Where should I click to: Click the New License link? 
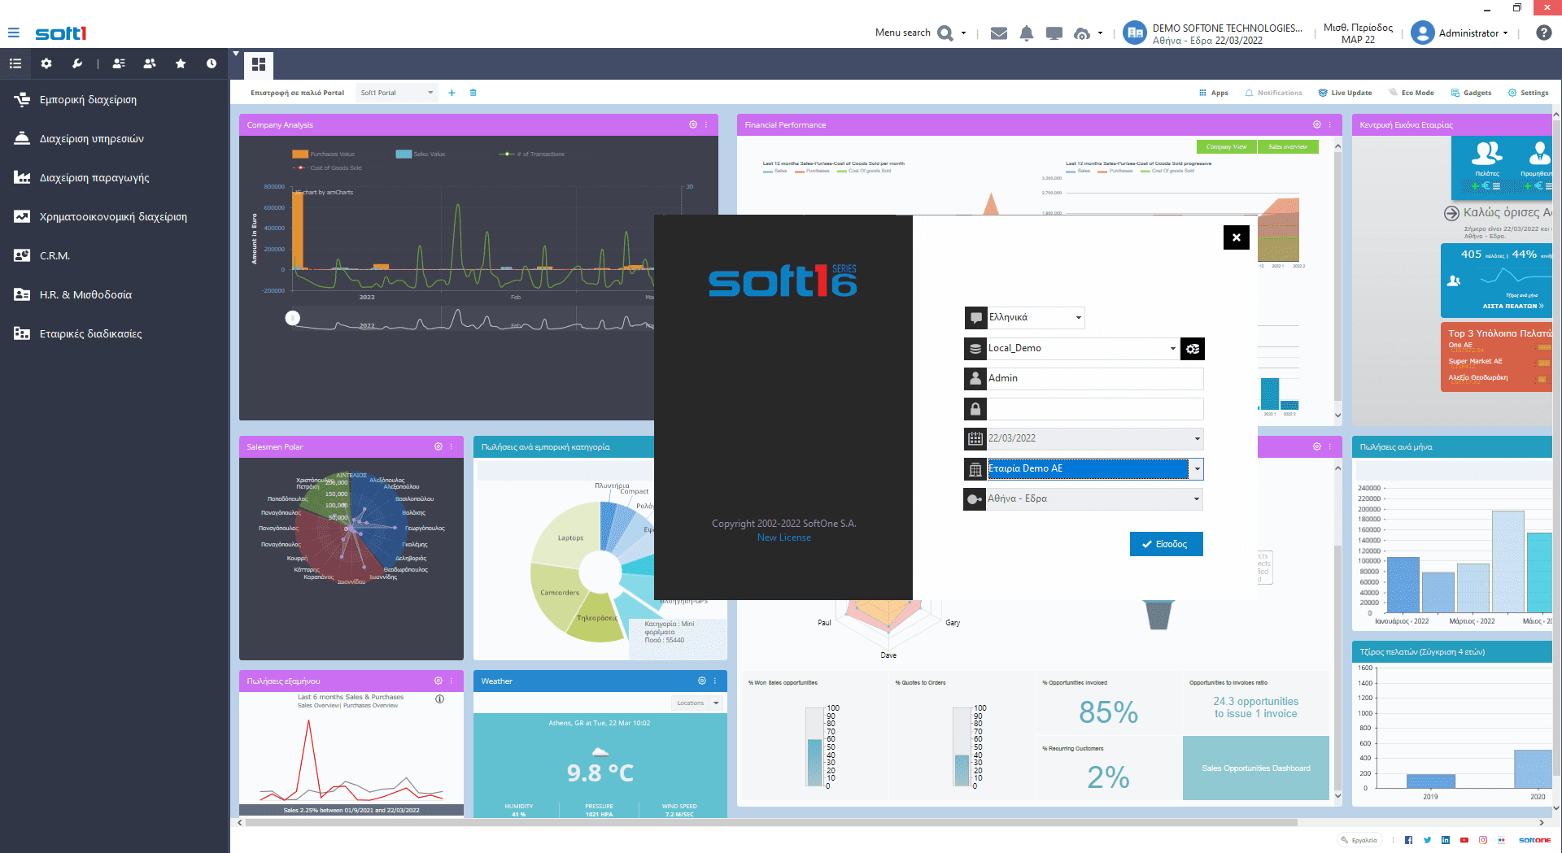pyautogui.click(x=783, y=537)
